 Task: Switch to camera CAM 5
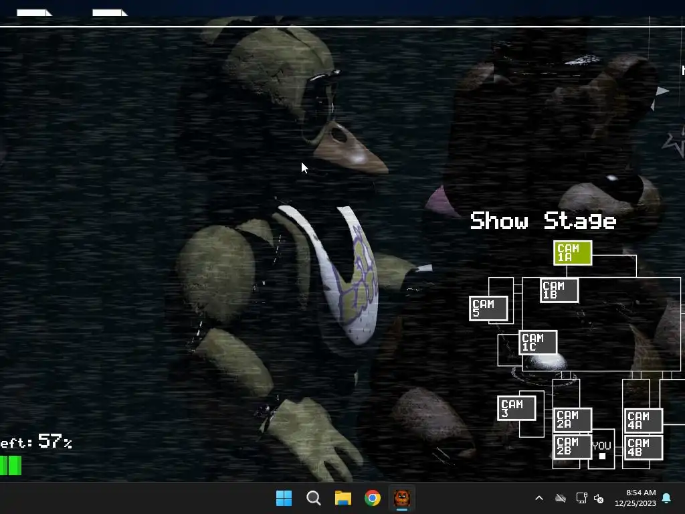tap(488, 308)
